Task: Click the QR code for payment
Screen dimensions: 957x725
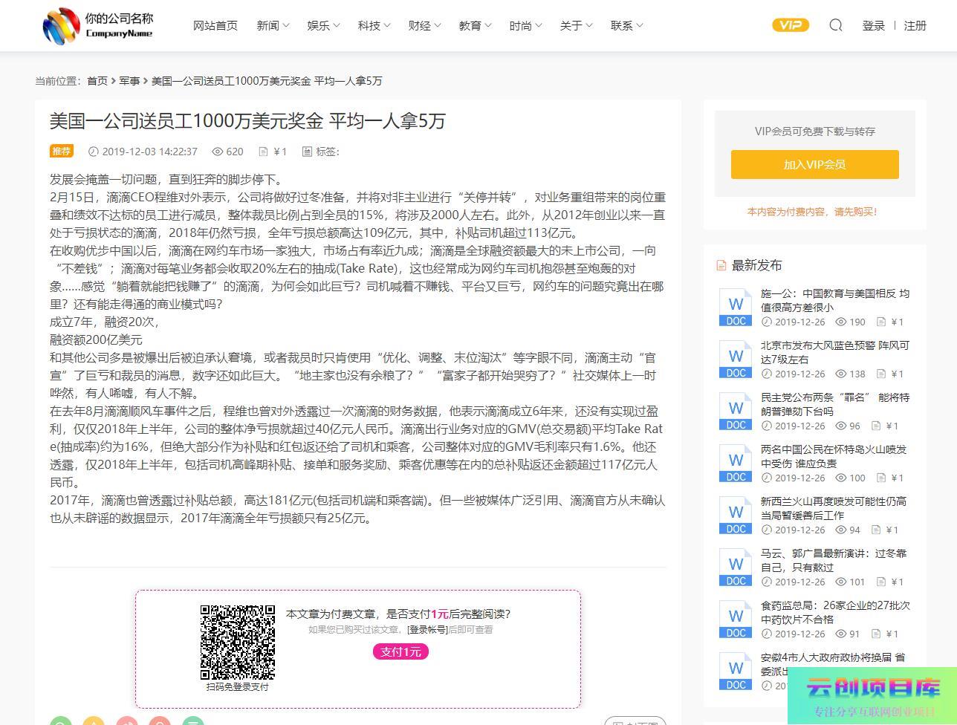Action: click(238, 642)
